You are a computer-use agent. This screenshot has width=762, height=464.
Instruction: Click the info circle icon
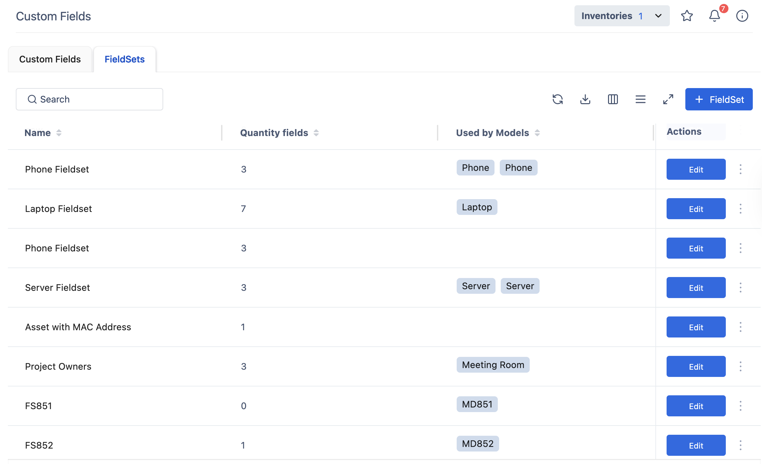[x=742, y=16]
